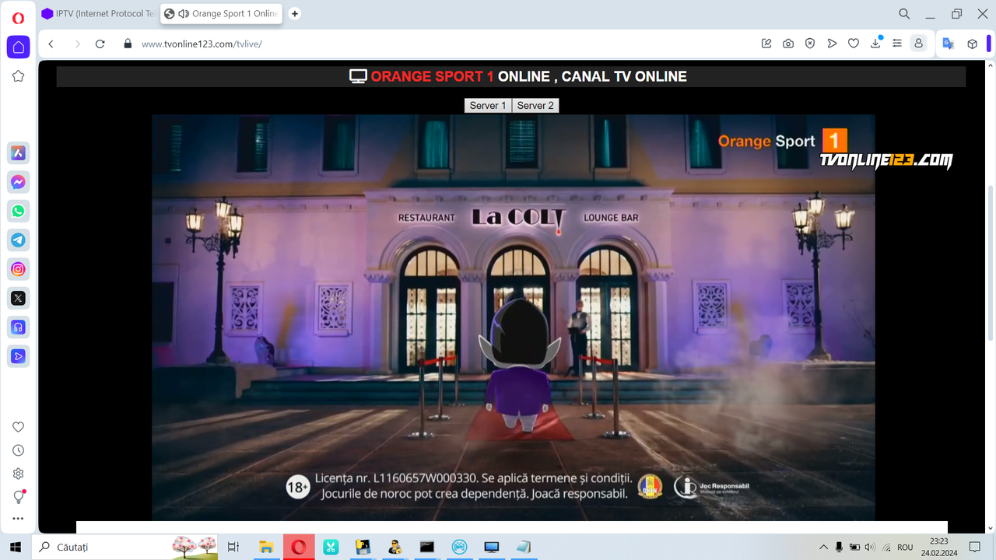
Task: Show hidden system tray icons chevron
Action: (x=823, y=547)
